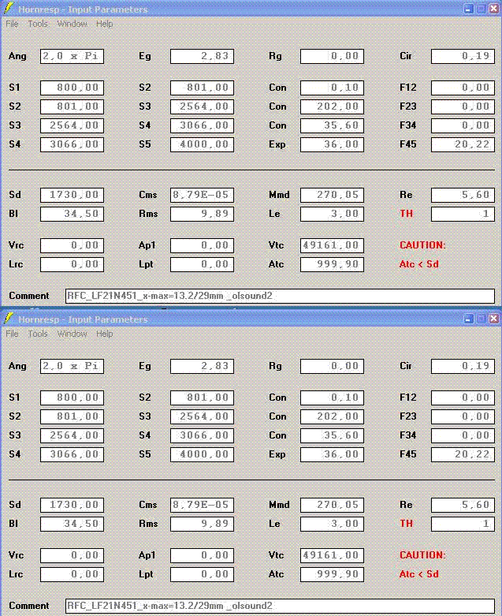Click Lpt field in upper Hornresp window
This screenshot has height=616, width=502.
pos(202,264)
